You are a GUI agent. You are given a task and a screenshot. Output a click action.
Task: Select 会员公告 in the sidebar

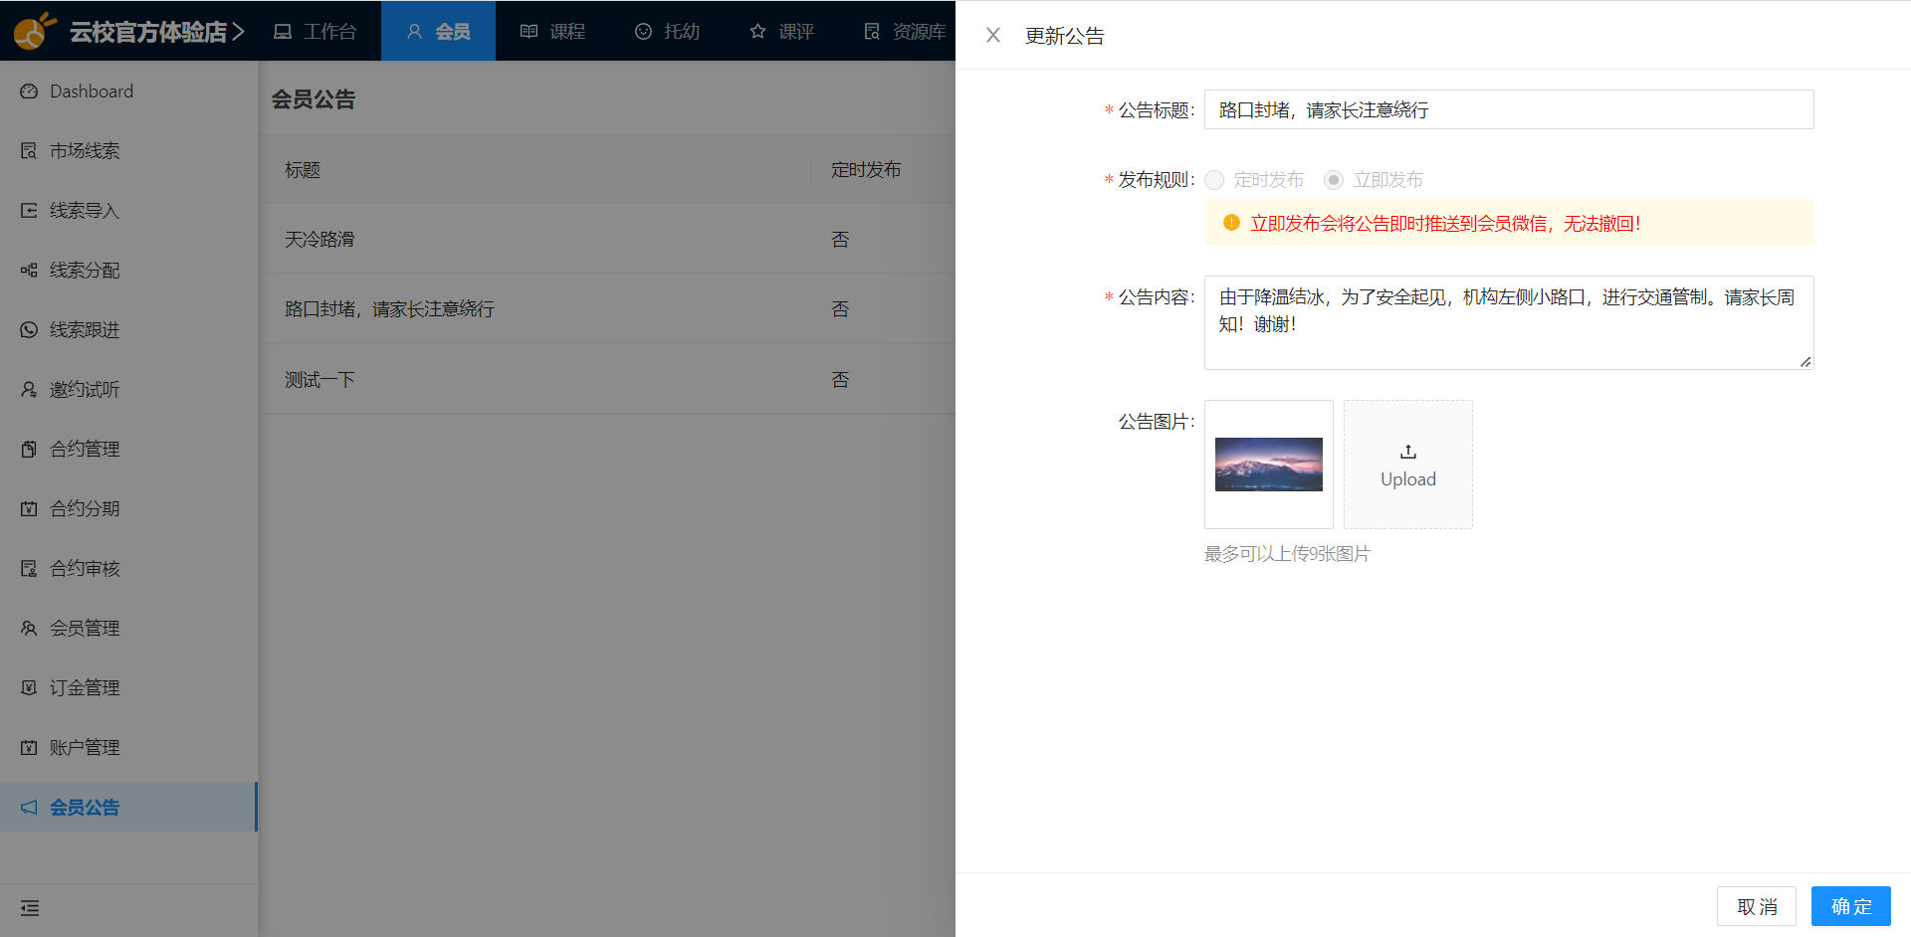coord(128,808)
